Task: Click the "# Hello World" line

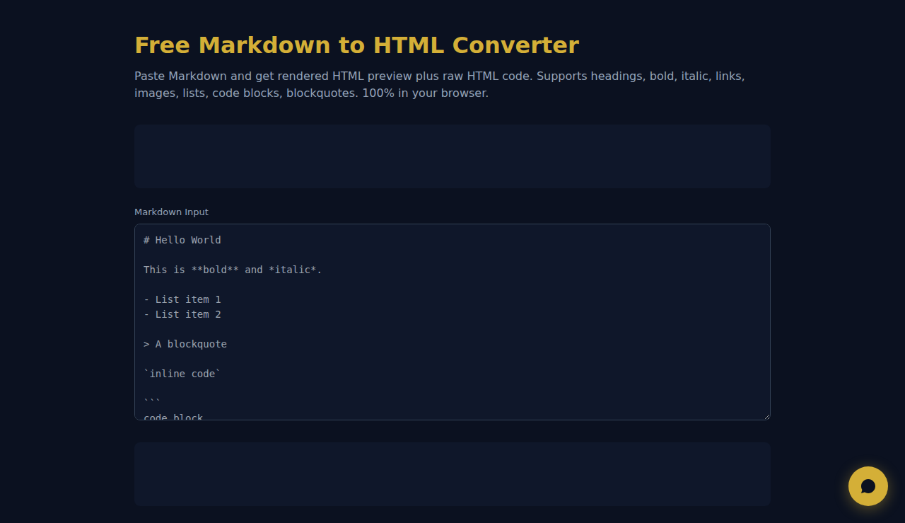Action: [x=182, y=240]
